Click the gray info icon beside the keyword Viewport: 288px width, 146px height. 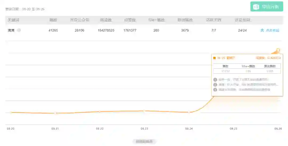point(19,30)
